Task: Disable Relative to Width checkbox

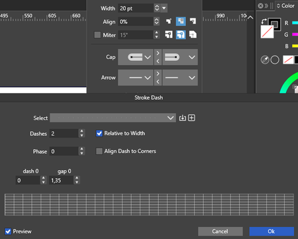Action: [x=99, y=133]
